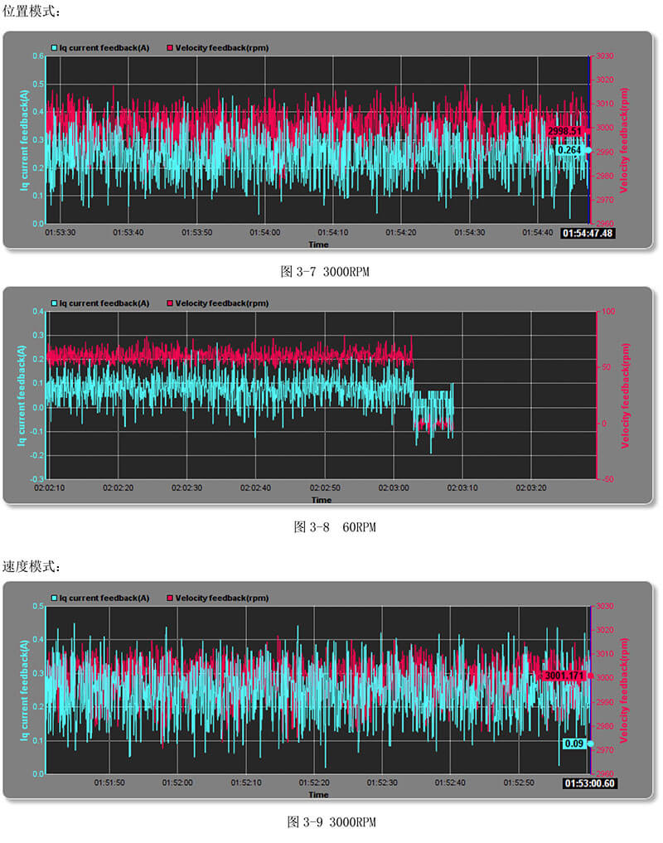The image size is (663, 843).
Task: Click the 速度模式 heading text
Action: [31, 565]
